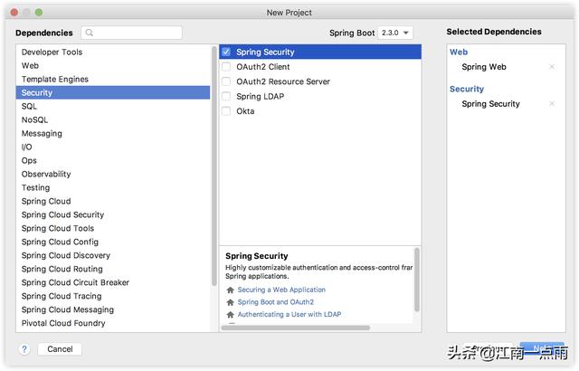Click the description panel vertical scrollbar
Screen dimensions: 579x371
coord(417,280)
